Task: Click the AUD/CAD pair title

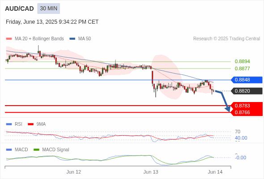Action: point(19,9)
